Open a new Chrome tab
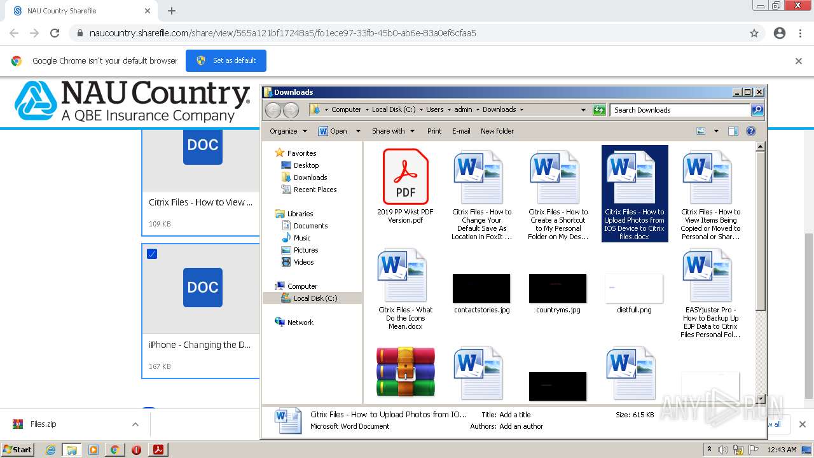814x458 pixels. [172, 11]
